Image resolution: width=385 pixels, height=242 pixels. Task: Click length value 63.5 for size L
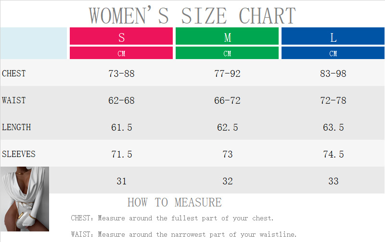point(333,128)
